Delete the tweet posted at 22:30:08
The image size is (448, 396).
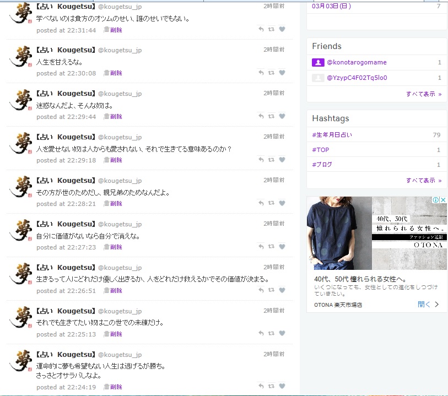(x=113, y=73)
